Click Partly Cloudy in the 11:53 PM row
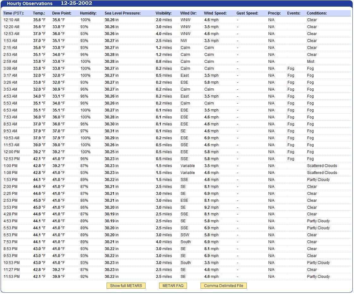 318,276
